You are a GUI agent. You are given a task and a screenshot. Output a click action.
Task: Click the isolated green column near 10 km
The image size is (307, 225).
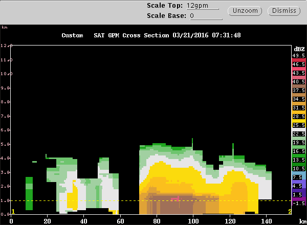(x=29, y=193)
